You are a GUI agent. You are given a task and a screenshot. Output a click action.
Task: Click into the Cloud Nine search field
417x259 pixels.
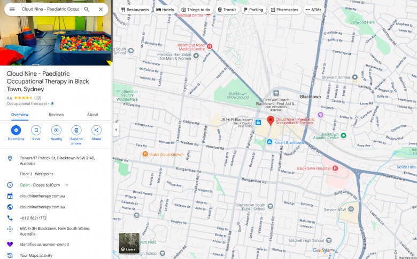[x=50, y=9]
